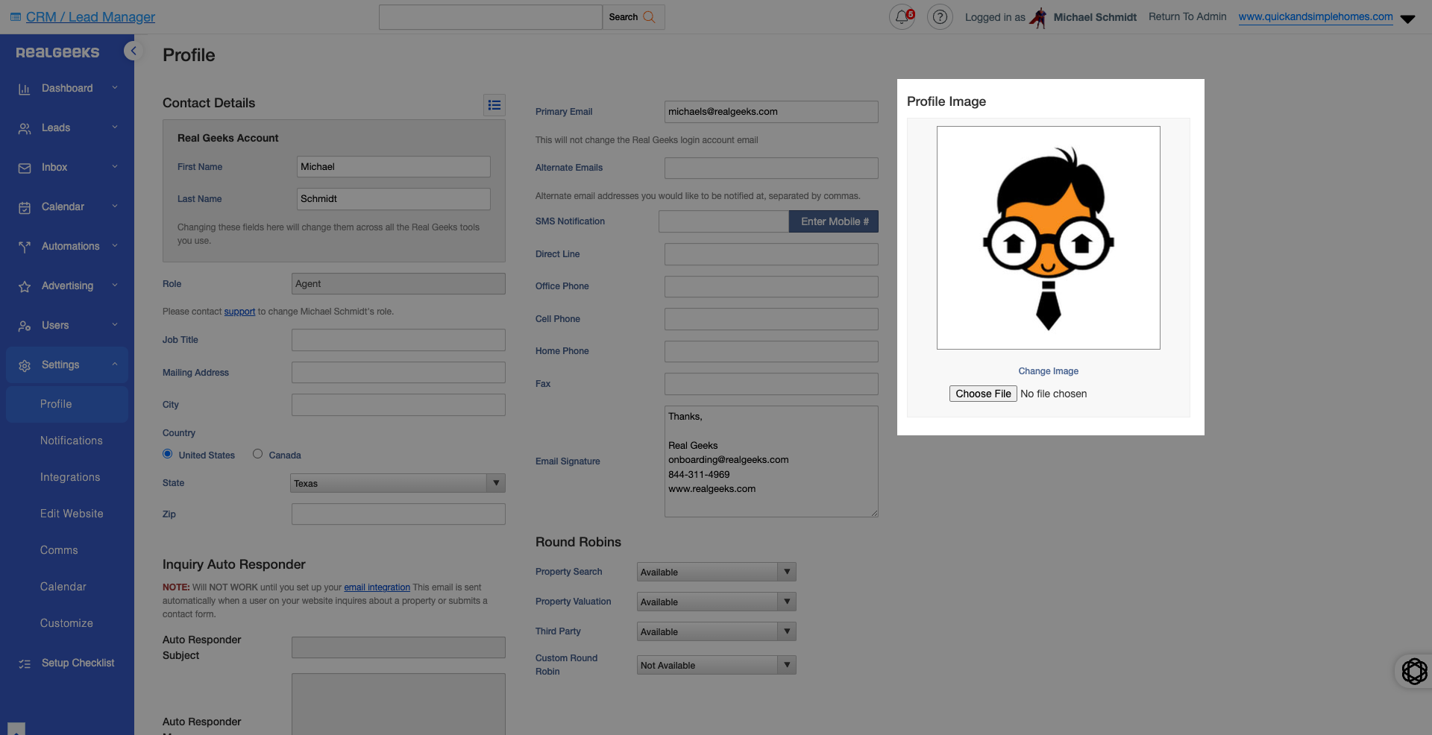This screenshot has width=1432, height=735.
Task: Open the Comms settings page
Action: (x=59, y=550)
